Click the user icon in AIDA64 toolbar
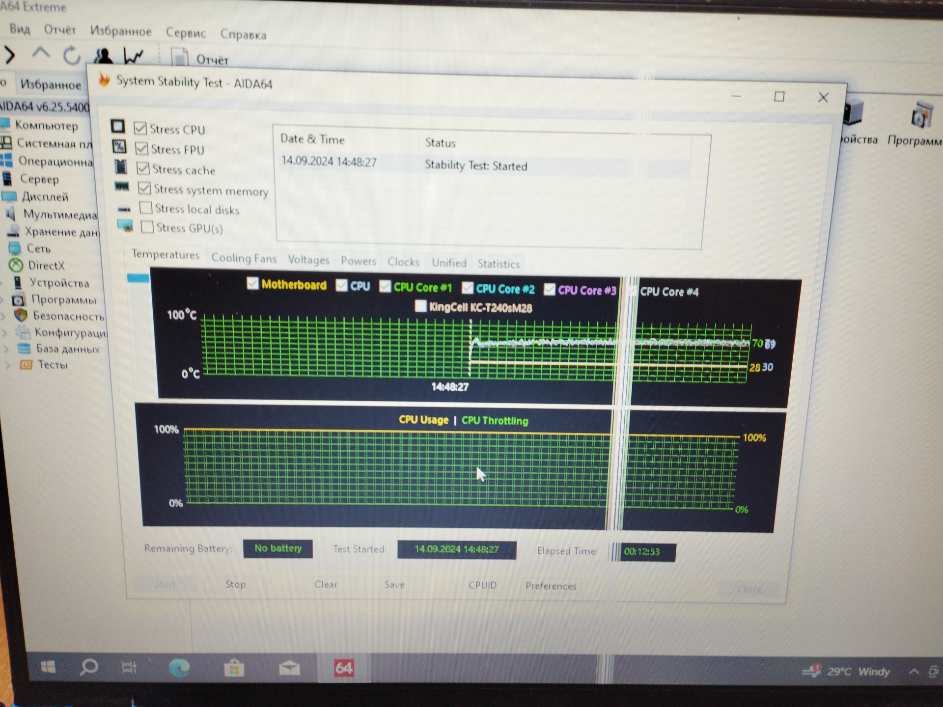Screen dimensions: 943x707 coord(103,56)
